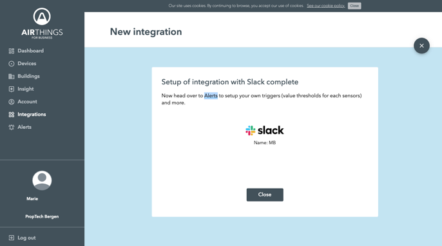
Task: Click the Buildings icon in the sidebar
Action: pos(12,77)
